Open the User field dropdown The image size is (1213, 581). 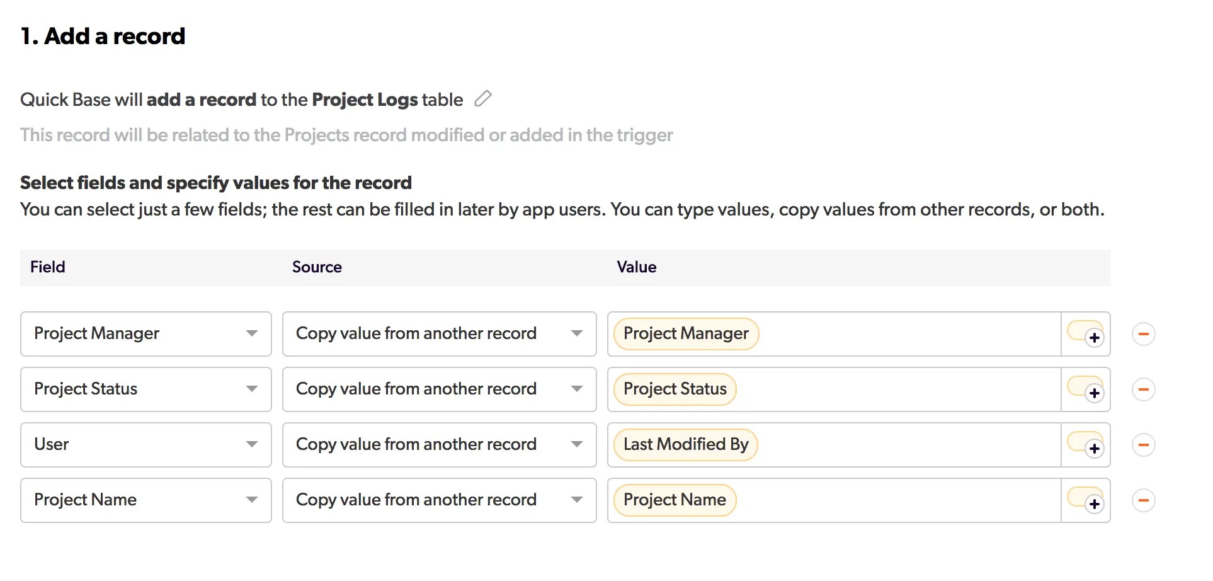(x=146, y=445)
